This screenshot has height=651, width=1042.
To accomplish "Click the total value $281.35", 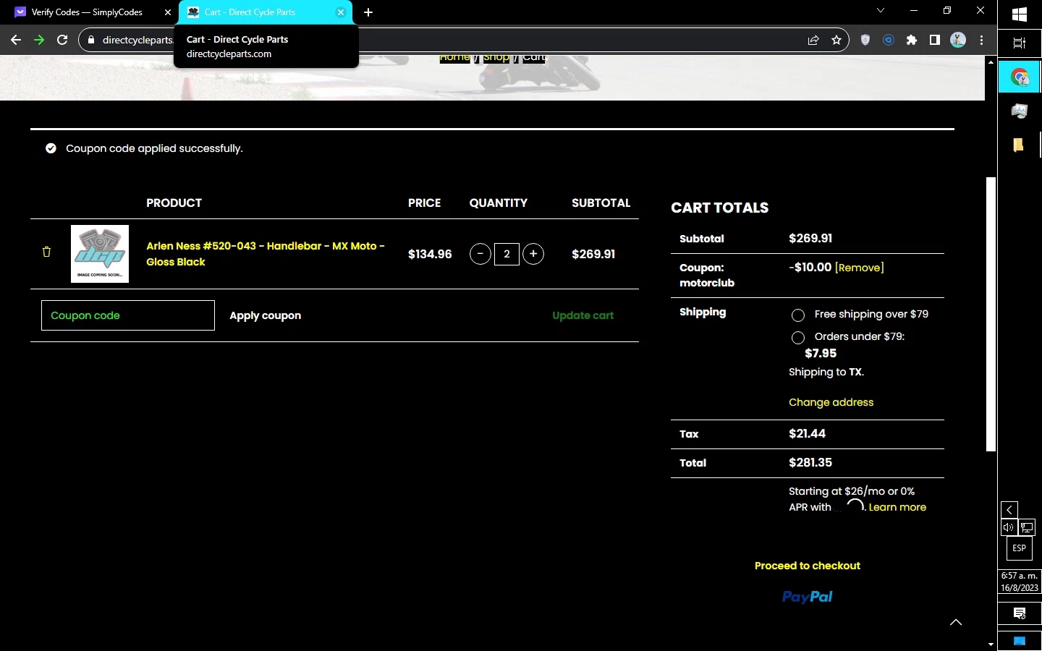I will click(810, 463).
